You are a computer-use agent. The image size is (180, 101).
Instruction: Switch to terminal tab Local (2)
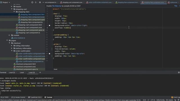pyautogui.click(x=12, y=72)
